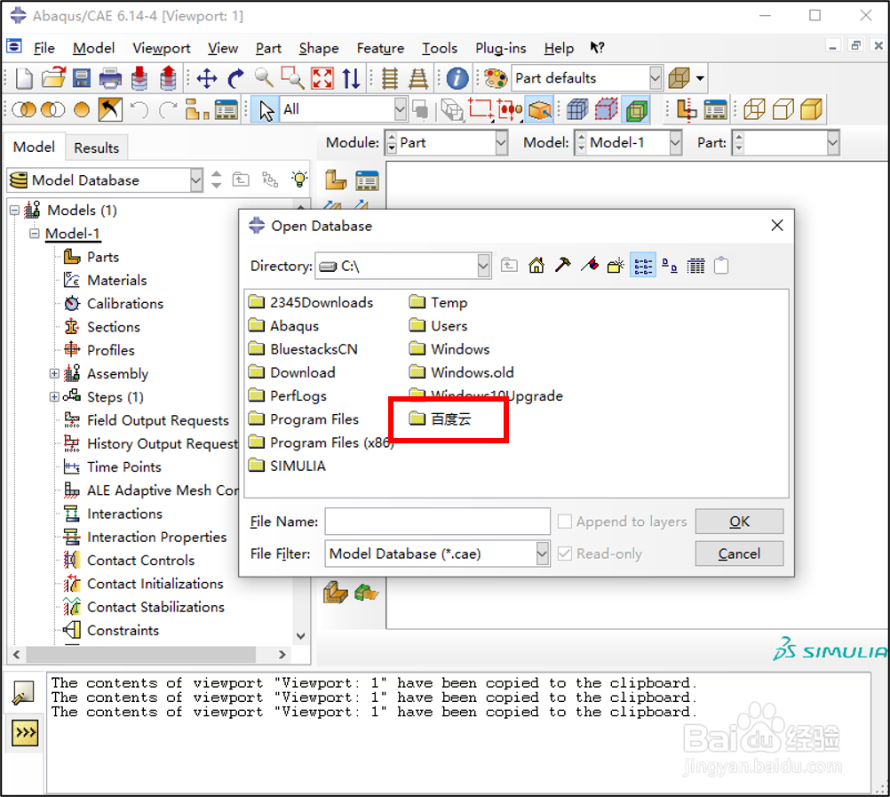The width and height of the screenshot is (890, 797).
Task: Open the Plug-ins menu
Action: coord(501,48)
